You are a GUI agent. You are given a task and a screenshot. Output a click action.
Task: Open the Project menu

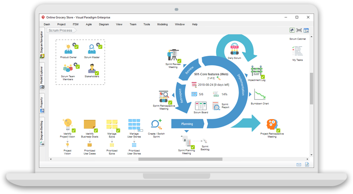coord(61,24)
